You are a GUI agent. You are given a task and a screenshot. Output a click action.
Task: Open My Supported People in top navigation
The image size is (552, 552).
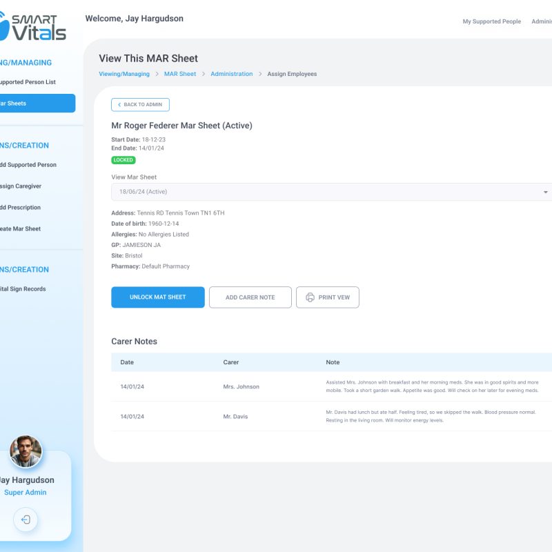click(491, 21)
